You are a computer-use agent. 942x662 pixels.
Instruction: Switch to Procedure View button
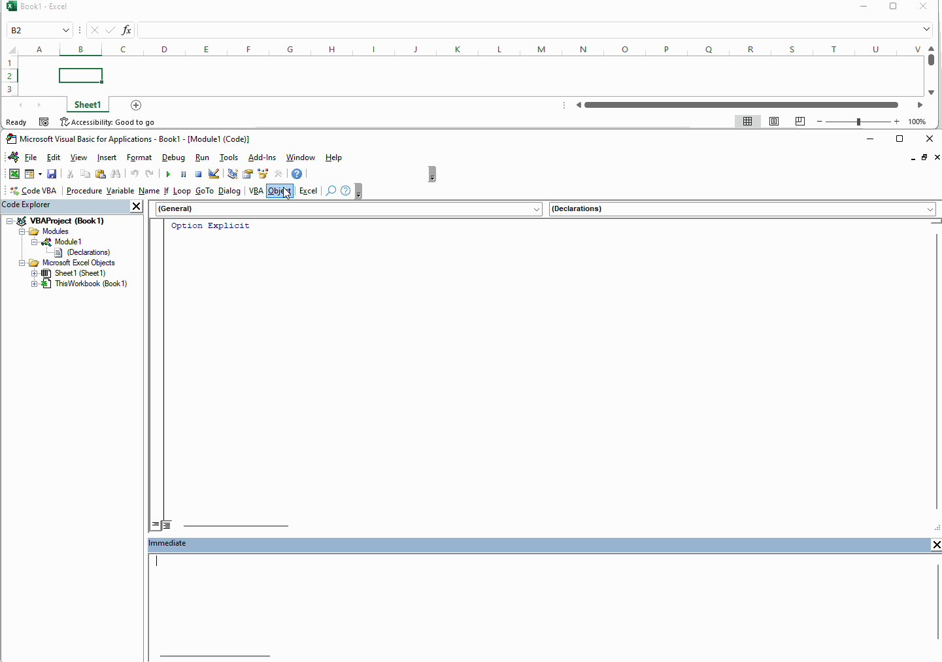click(156, 525)
